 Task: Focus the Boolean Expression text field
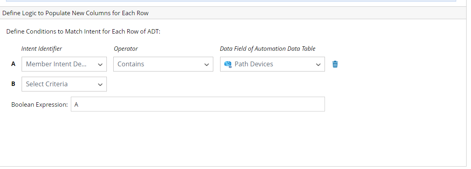tap(198, 104)
